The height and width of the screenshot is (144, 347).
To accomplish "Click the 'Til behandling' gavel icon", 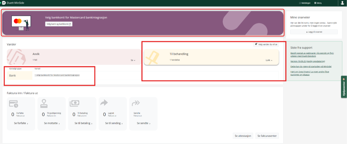I will click(153, 58).
